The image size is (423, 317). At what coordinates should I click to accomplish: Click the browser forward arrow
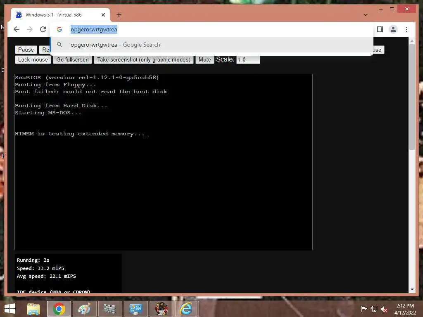[x=30, y=29]
